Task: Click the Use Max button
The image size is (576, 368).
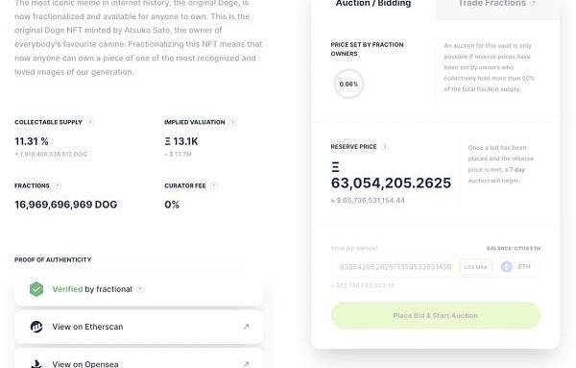Action: (x=476, y=267)
